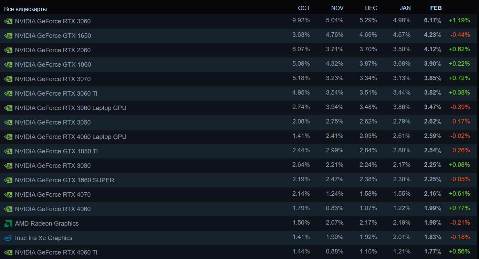
Task: Click the 3.85% FEB value for RTX 3070
Action: click(x=433, y=78)
